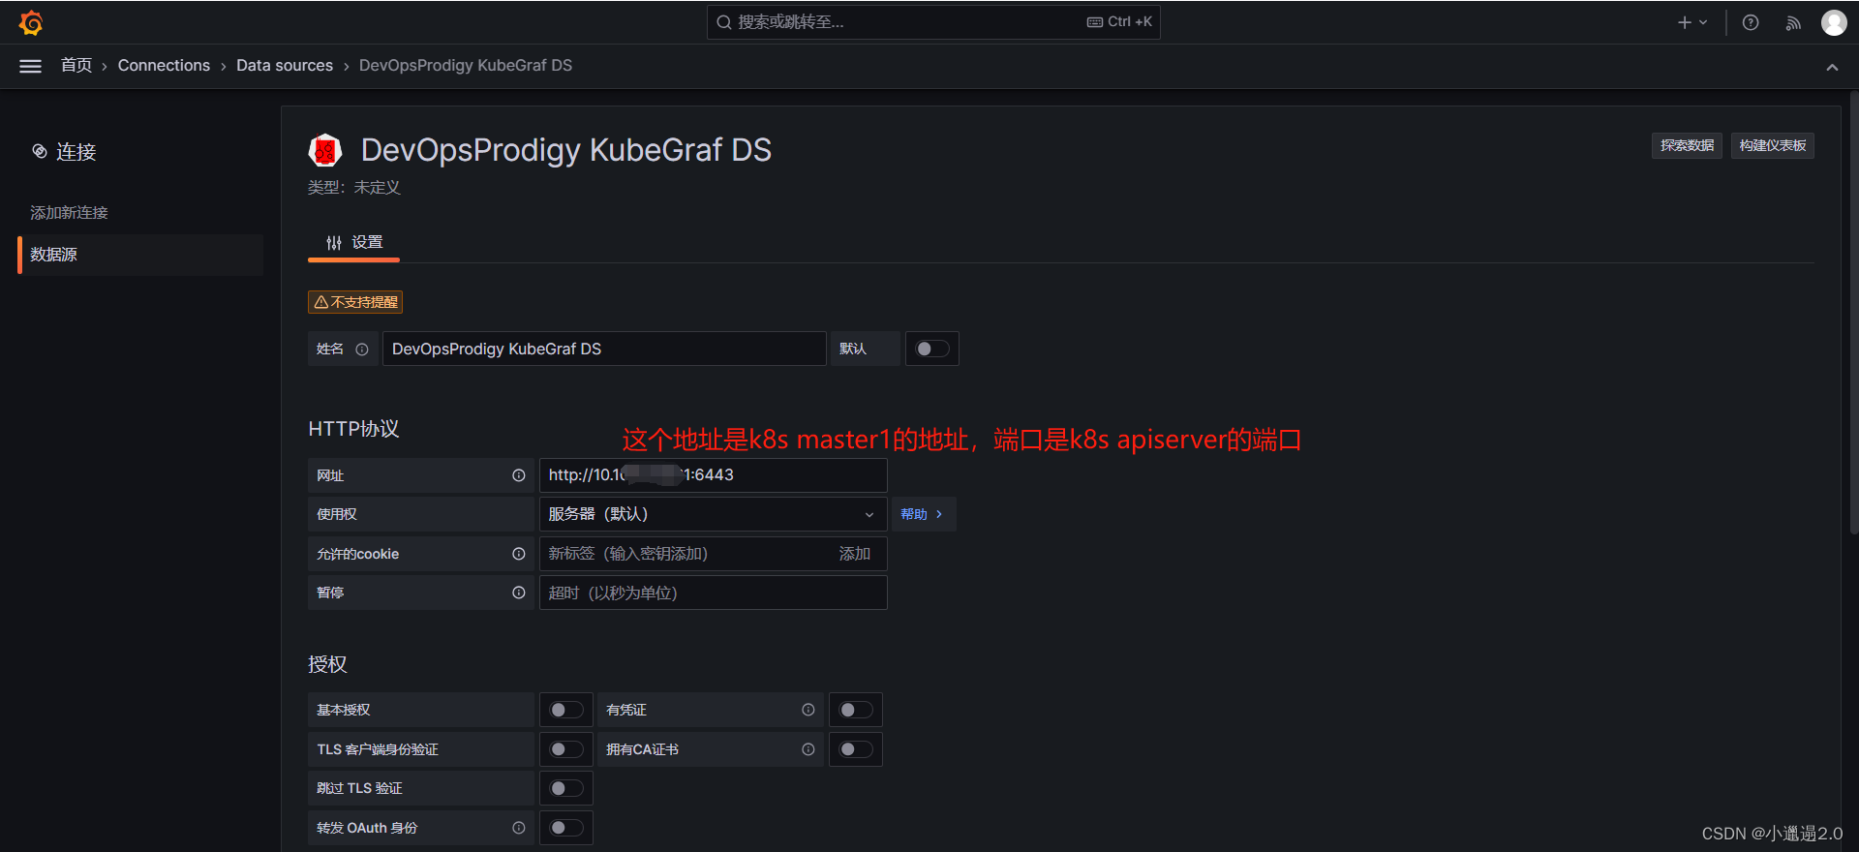Open the news feed RSS icon

pos(1793,23)
